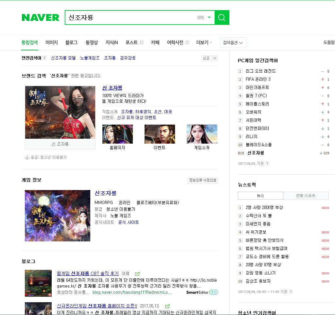Screen dimensions: 335x315
Task: Switch to the 연예·스포츠 tab
Action: pyautogui.click(x=306, y=196)
